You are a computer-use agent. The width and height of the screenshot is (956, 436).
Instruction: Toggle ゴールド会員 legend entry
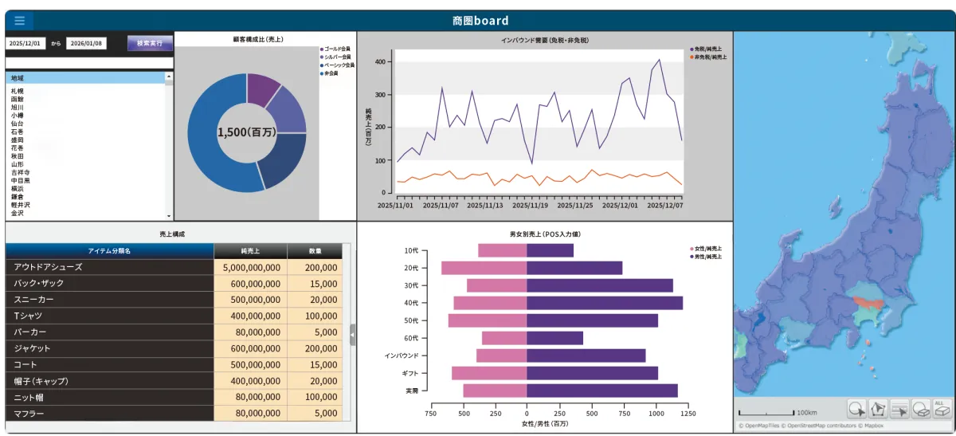[335, 49]
